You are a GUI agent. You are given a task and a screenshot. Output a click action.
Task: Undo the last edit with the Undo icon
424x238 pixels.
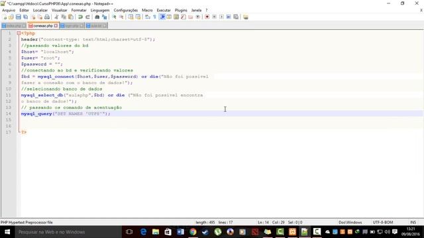80,17
